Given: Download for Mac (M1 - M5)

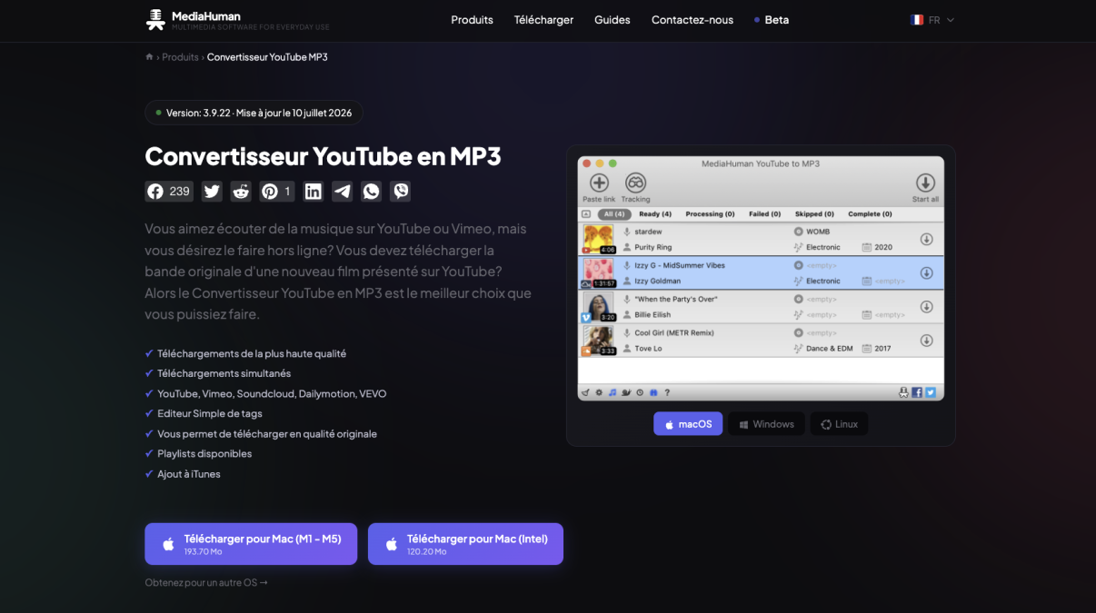Looking at the screenshot, I should [251, 544].
